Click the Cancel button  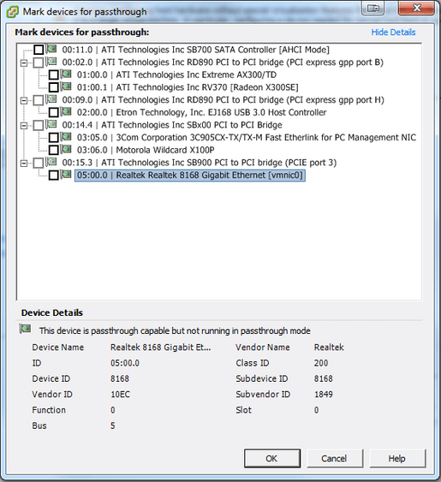[335, 458]
